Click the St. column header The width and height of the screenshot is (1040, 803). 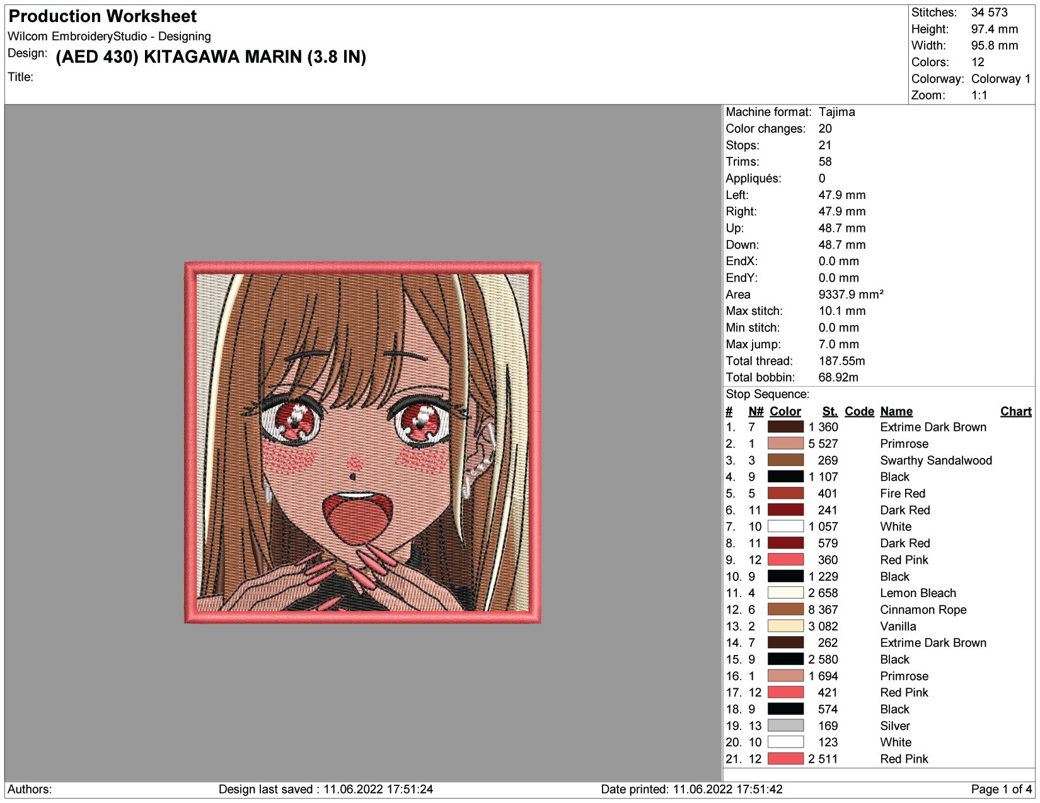pos(830,411)
